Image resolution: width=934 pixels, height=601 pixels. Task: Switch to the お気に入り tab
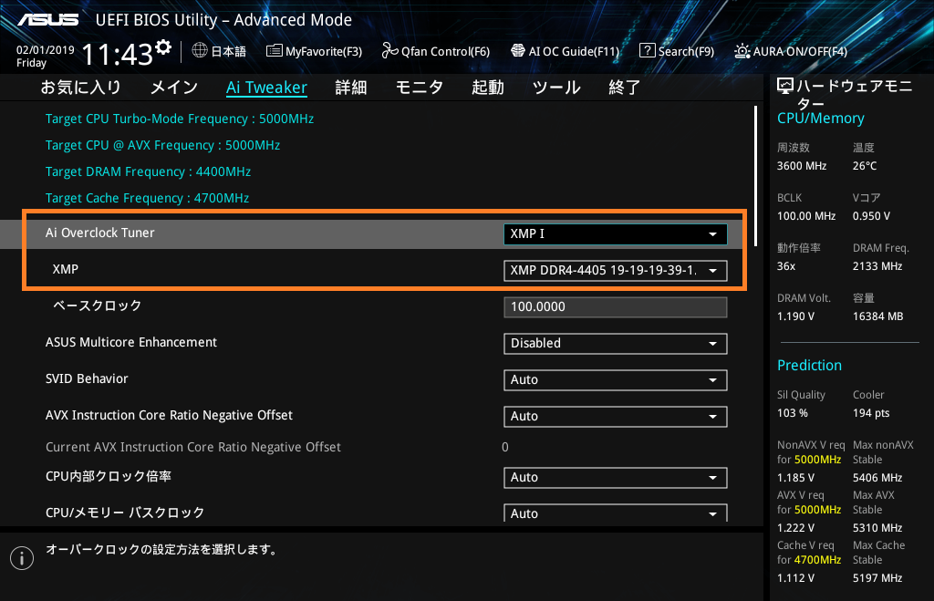click(80, 88)
